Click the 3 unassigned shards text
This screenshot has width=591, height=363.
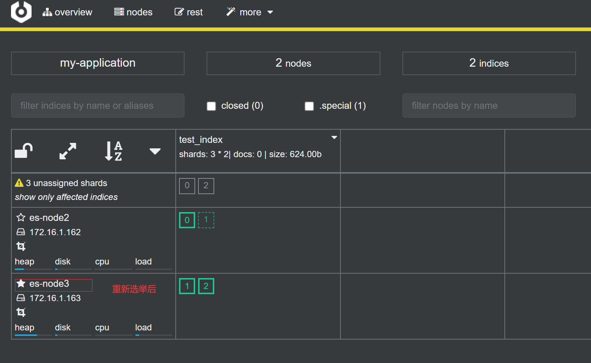tap(66, 183)
